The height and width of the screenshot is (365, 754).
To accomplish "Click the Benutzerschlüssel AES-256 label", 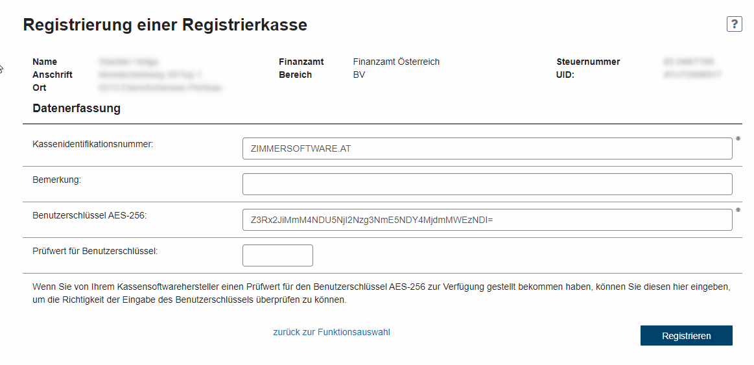I will coord(89,215).
